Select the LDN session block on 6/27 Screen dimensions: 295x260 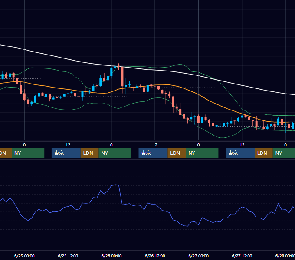tap(264, 153)
